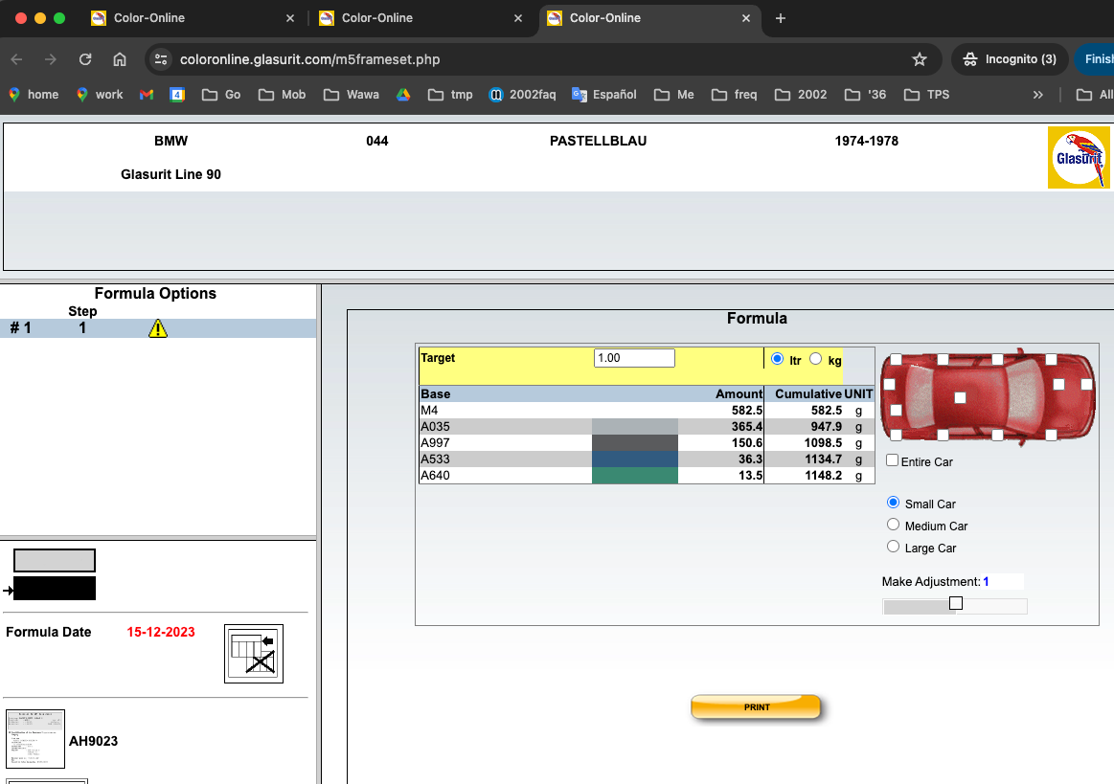Click the browser home icon

click(120, 59)
